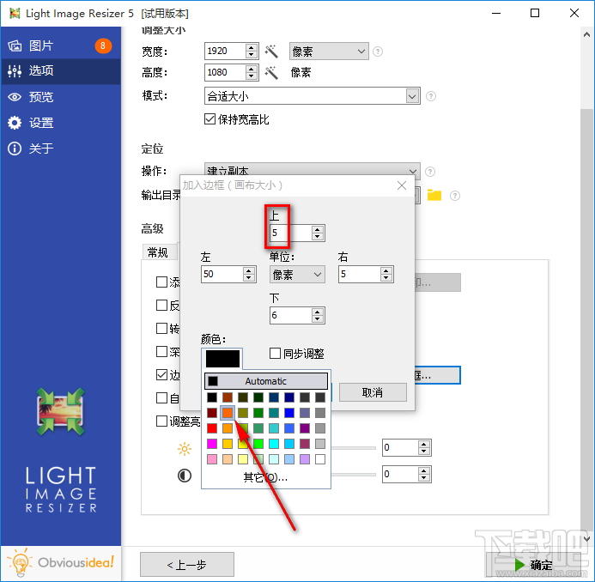
Task: Pick the red swatch in palette
Action: click(212, 428)
